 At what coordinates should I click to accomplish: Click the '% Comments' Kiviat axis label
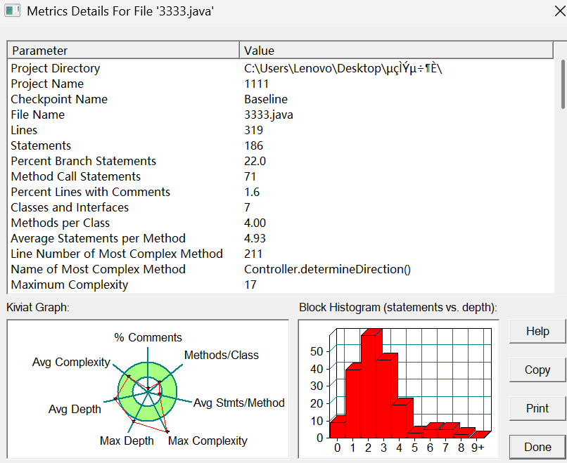[x=148, y=337]
